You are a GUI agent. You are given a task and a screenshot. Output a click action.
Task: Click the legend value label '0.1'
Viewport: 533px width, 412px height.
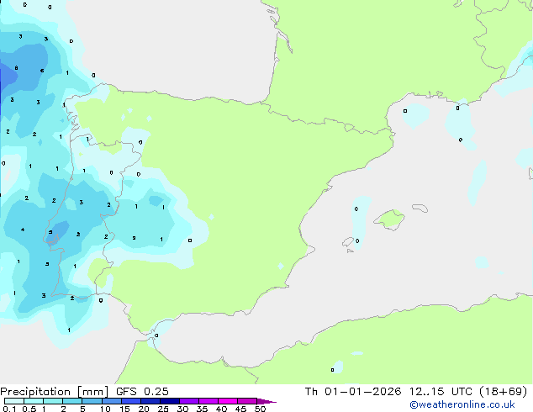[9, 409]
